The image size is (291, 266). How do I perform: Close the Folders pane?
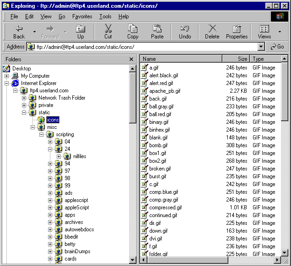pos(131,59)
